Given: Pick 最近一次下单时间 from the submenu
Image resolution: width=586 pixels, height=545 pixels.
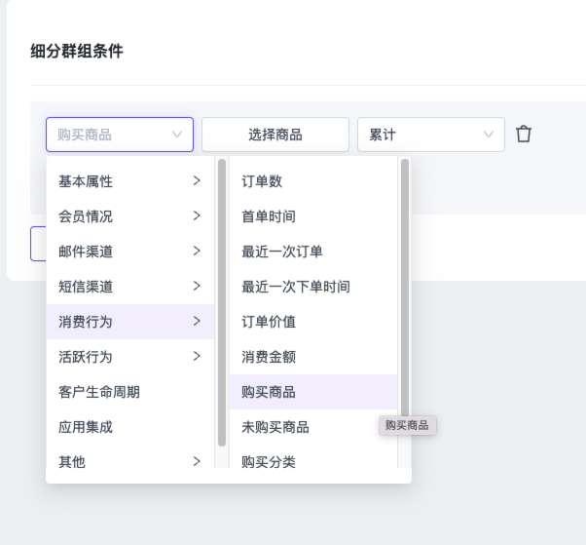Looking at the screenshot, I should [x=311, y=287].
